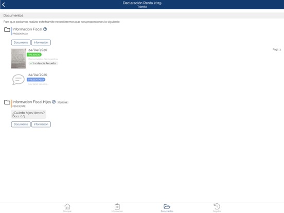284x213 pixels.
Task: Click the Informacion Fiscal Hijos title
Action: tap(32, 102)
